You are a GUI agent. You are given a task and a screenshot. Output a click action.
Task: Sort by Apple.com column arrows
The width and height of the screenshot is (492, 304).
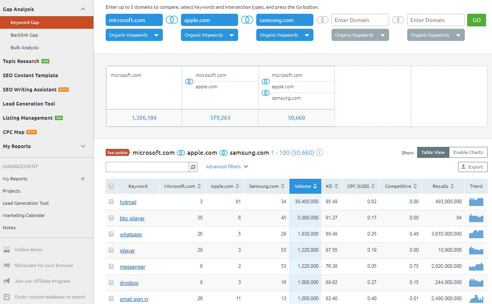(x=237, y=186)
